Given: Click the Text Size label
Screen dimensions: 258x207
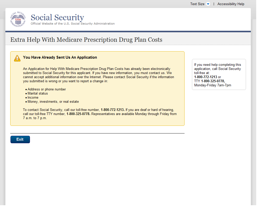Looking at the screenshot, I should click(x=197, y=4).
